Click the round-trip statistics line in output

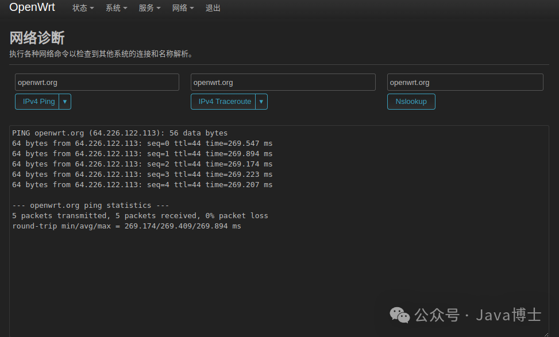pos(126,226)
